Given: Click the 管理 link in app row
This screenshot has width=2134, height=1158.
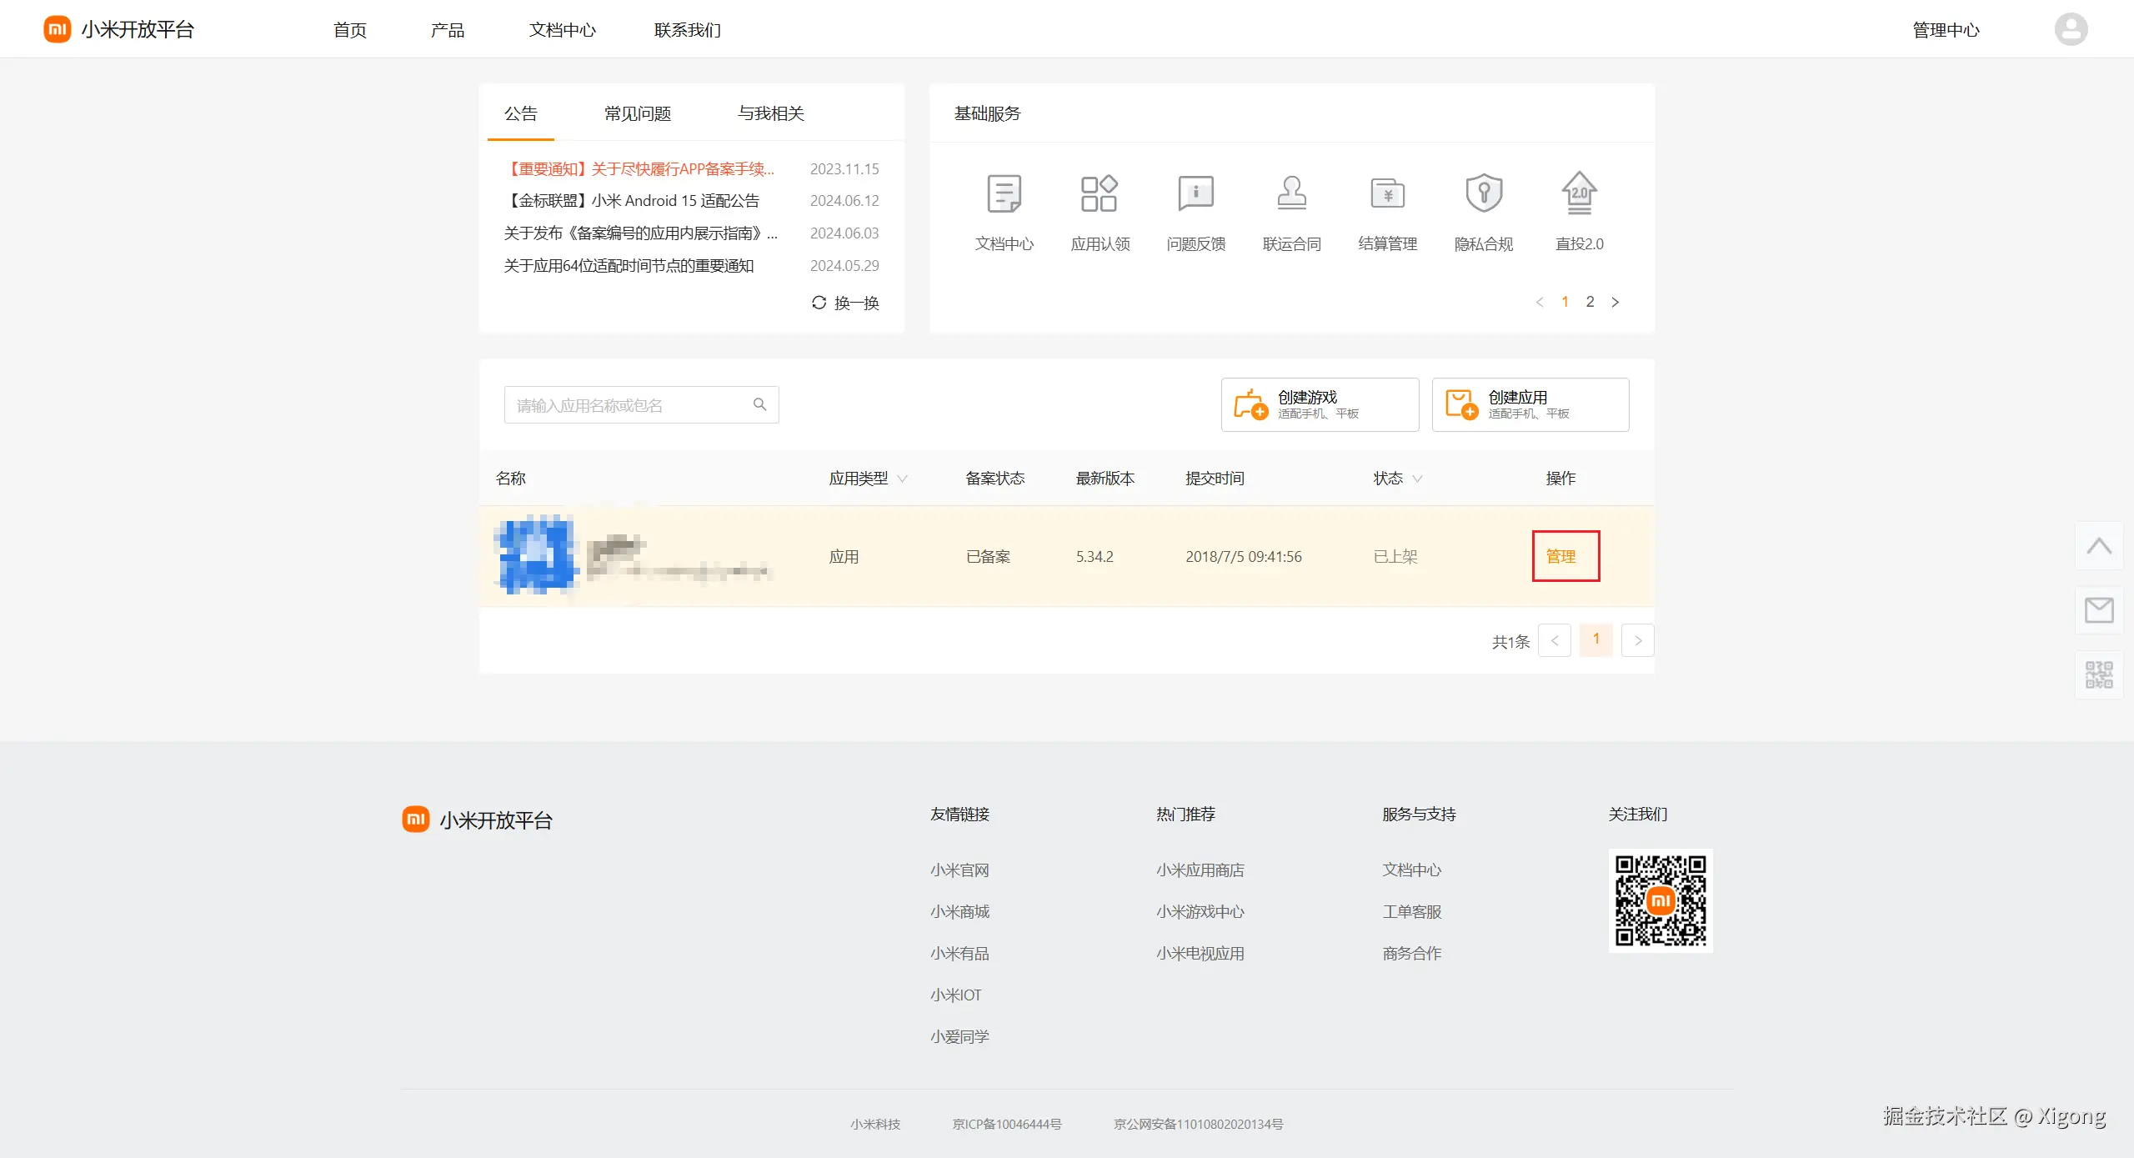Looking at the screenshot, I should (x=1560, y=556).
